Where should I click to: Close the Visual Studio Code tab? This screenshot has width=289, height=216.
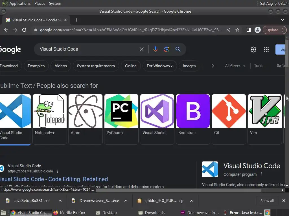(65, 20)
